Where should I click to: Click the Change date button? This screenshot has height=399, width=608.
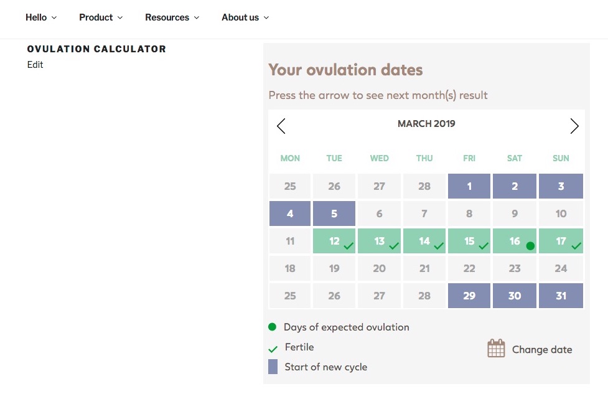[541, 349]
